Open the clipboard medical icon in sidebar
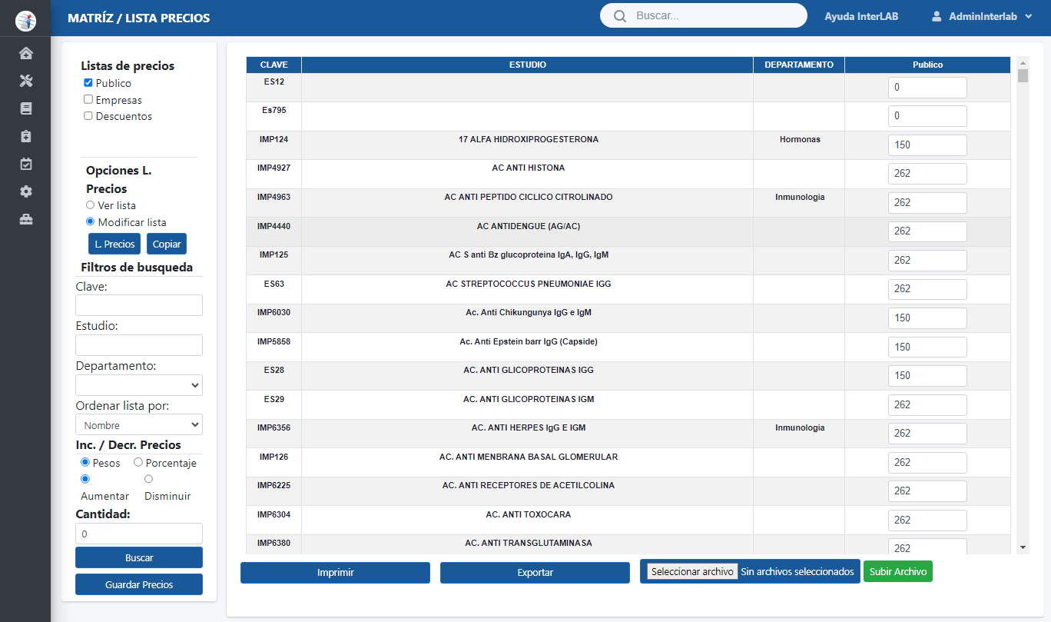 click(25, 136)
